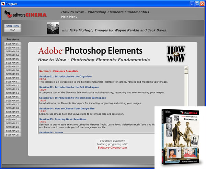Launch SESSION 05 from the sidebar

12,59
